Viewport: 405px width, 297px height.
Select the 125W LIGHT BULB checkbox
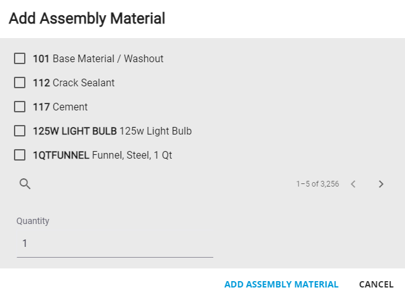[x=20, y=131]
